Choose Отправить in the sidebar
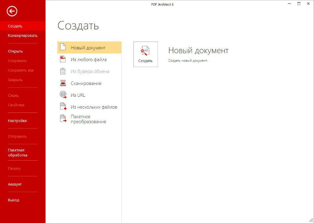 [x=17, y=137]
